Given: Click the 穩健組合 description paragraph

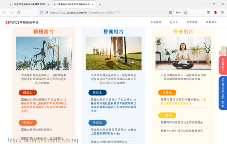Looking at the screenshot, I should click(113, 79).
